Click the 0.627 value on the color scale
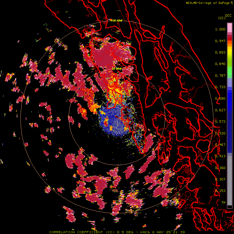 pyautogui.click(x=220, y=110)
